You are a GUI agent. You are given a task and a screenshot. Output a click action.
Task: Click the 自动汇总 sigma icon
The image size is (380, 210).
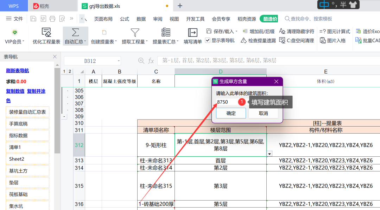[75, 33]
